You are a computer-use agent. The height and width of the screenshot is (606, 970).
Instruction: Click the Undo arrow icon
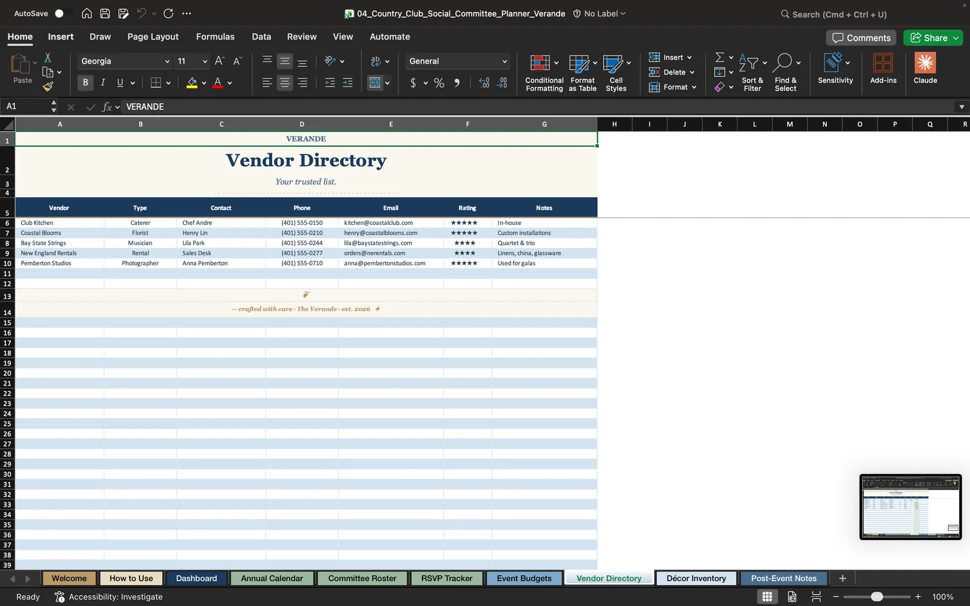(142, 13)
